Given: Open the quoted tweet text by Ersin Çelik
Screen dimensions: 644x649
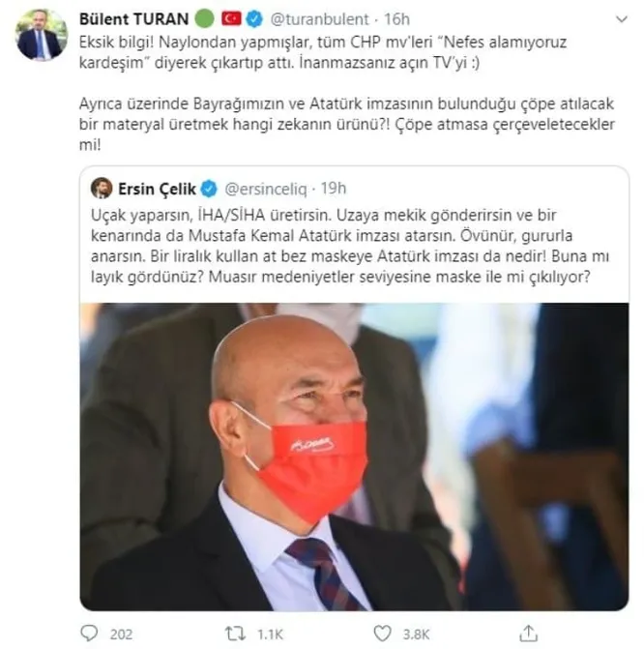Looking at the screenshot, I should tap(350, 246).
